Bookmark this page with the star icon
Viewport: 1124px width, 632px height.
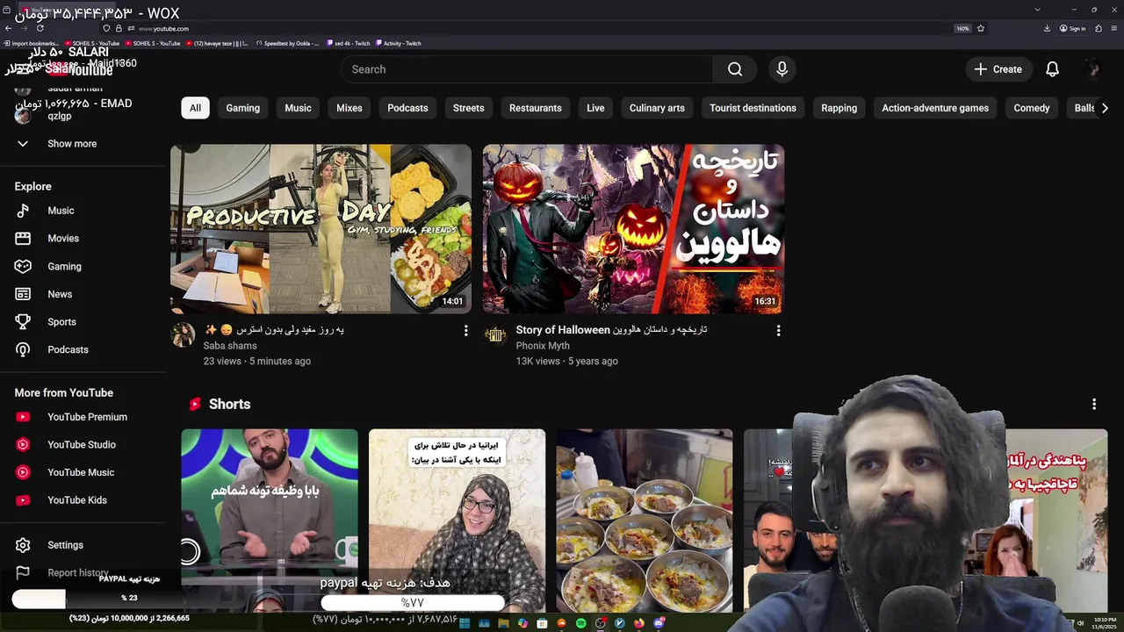pos(981,28)
